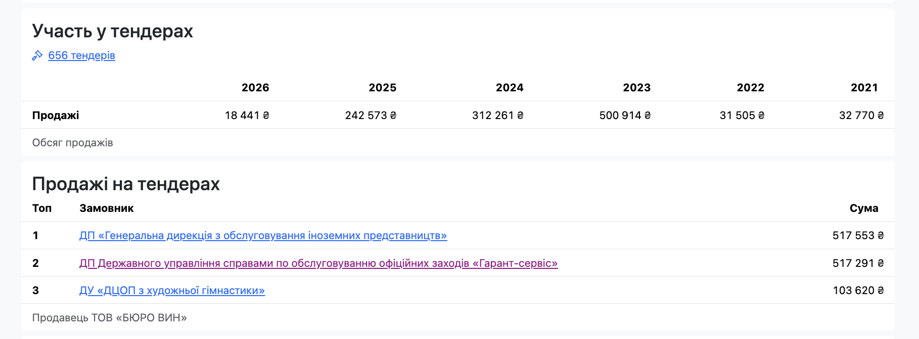Click the 242 573 ₴ sales value
Screen dimensions: 919x339
tap(371, 116)
